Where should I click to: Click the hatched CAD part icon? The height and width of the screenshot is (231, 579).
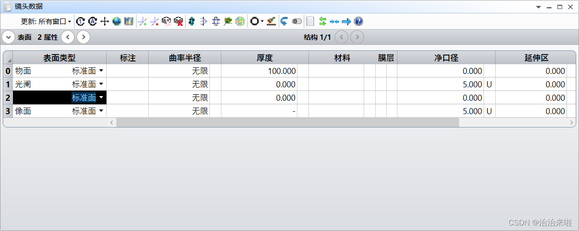pos(167,21)
